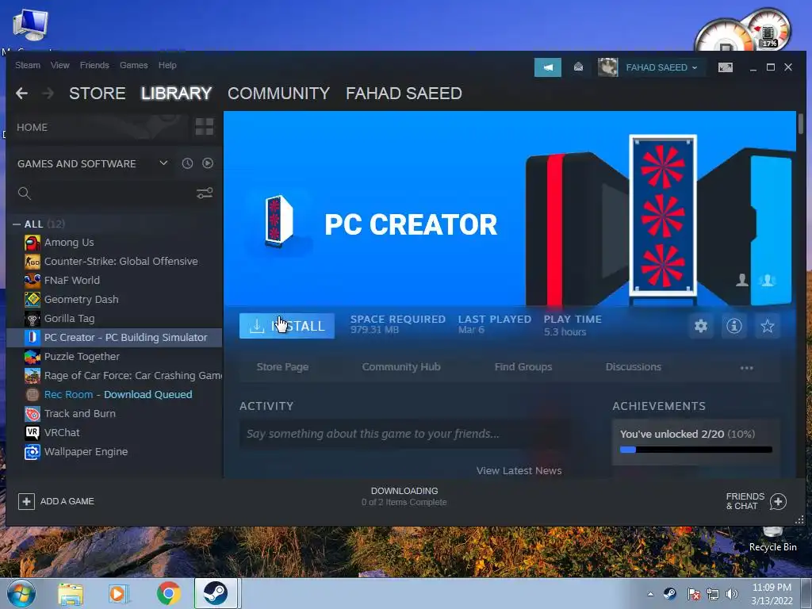
Task: Open Windows Explorer from taskbar
Action: click(71, 594)
